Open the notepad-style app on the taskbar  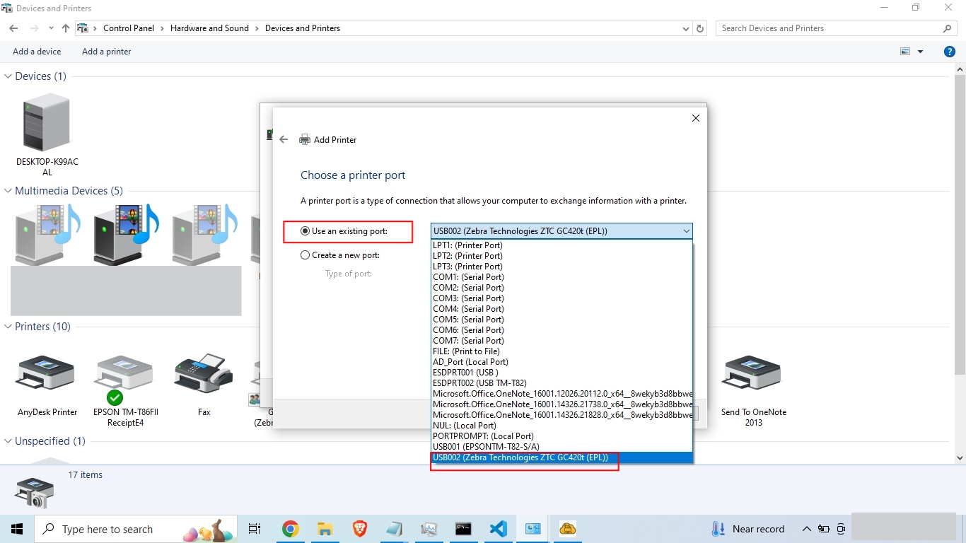[x=394, y=529]
